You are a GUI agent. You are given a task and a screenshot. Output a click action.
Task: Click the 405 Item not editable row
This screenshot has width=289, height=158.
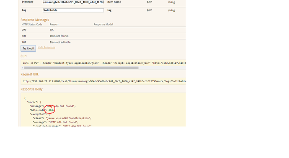pos(103,42)
